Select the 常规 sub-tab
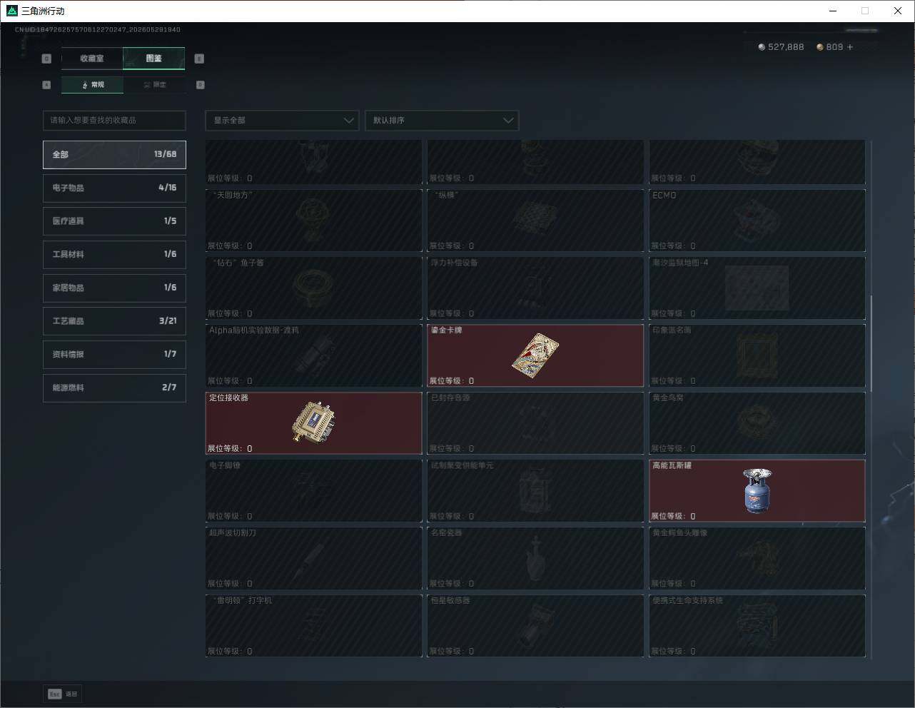This screenshot has height=708, width=915. [x=93, y=85]
